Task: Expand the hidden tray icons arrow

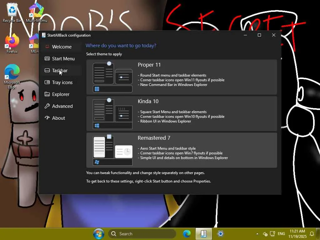Action: [257, 234]
